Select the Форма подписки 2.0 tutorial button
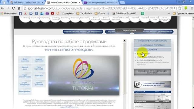This screenshot has width=194, height=109. point(39,68)
